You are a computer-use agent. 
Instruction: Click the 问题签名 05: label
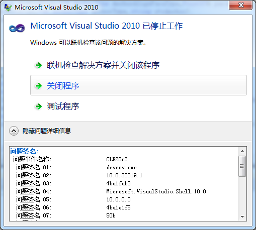tap(34, 199)
